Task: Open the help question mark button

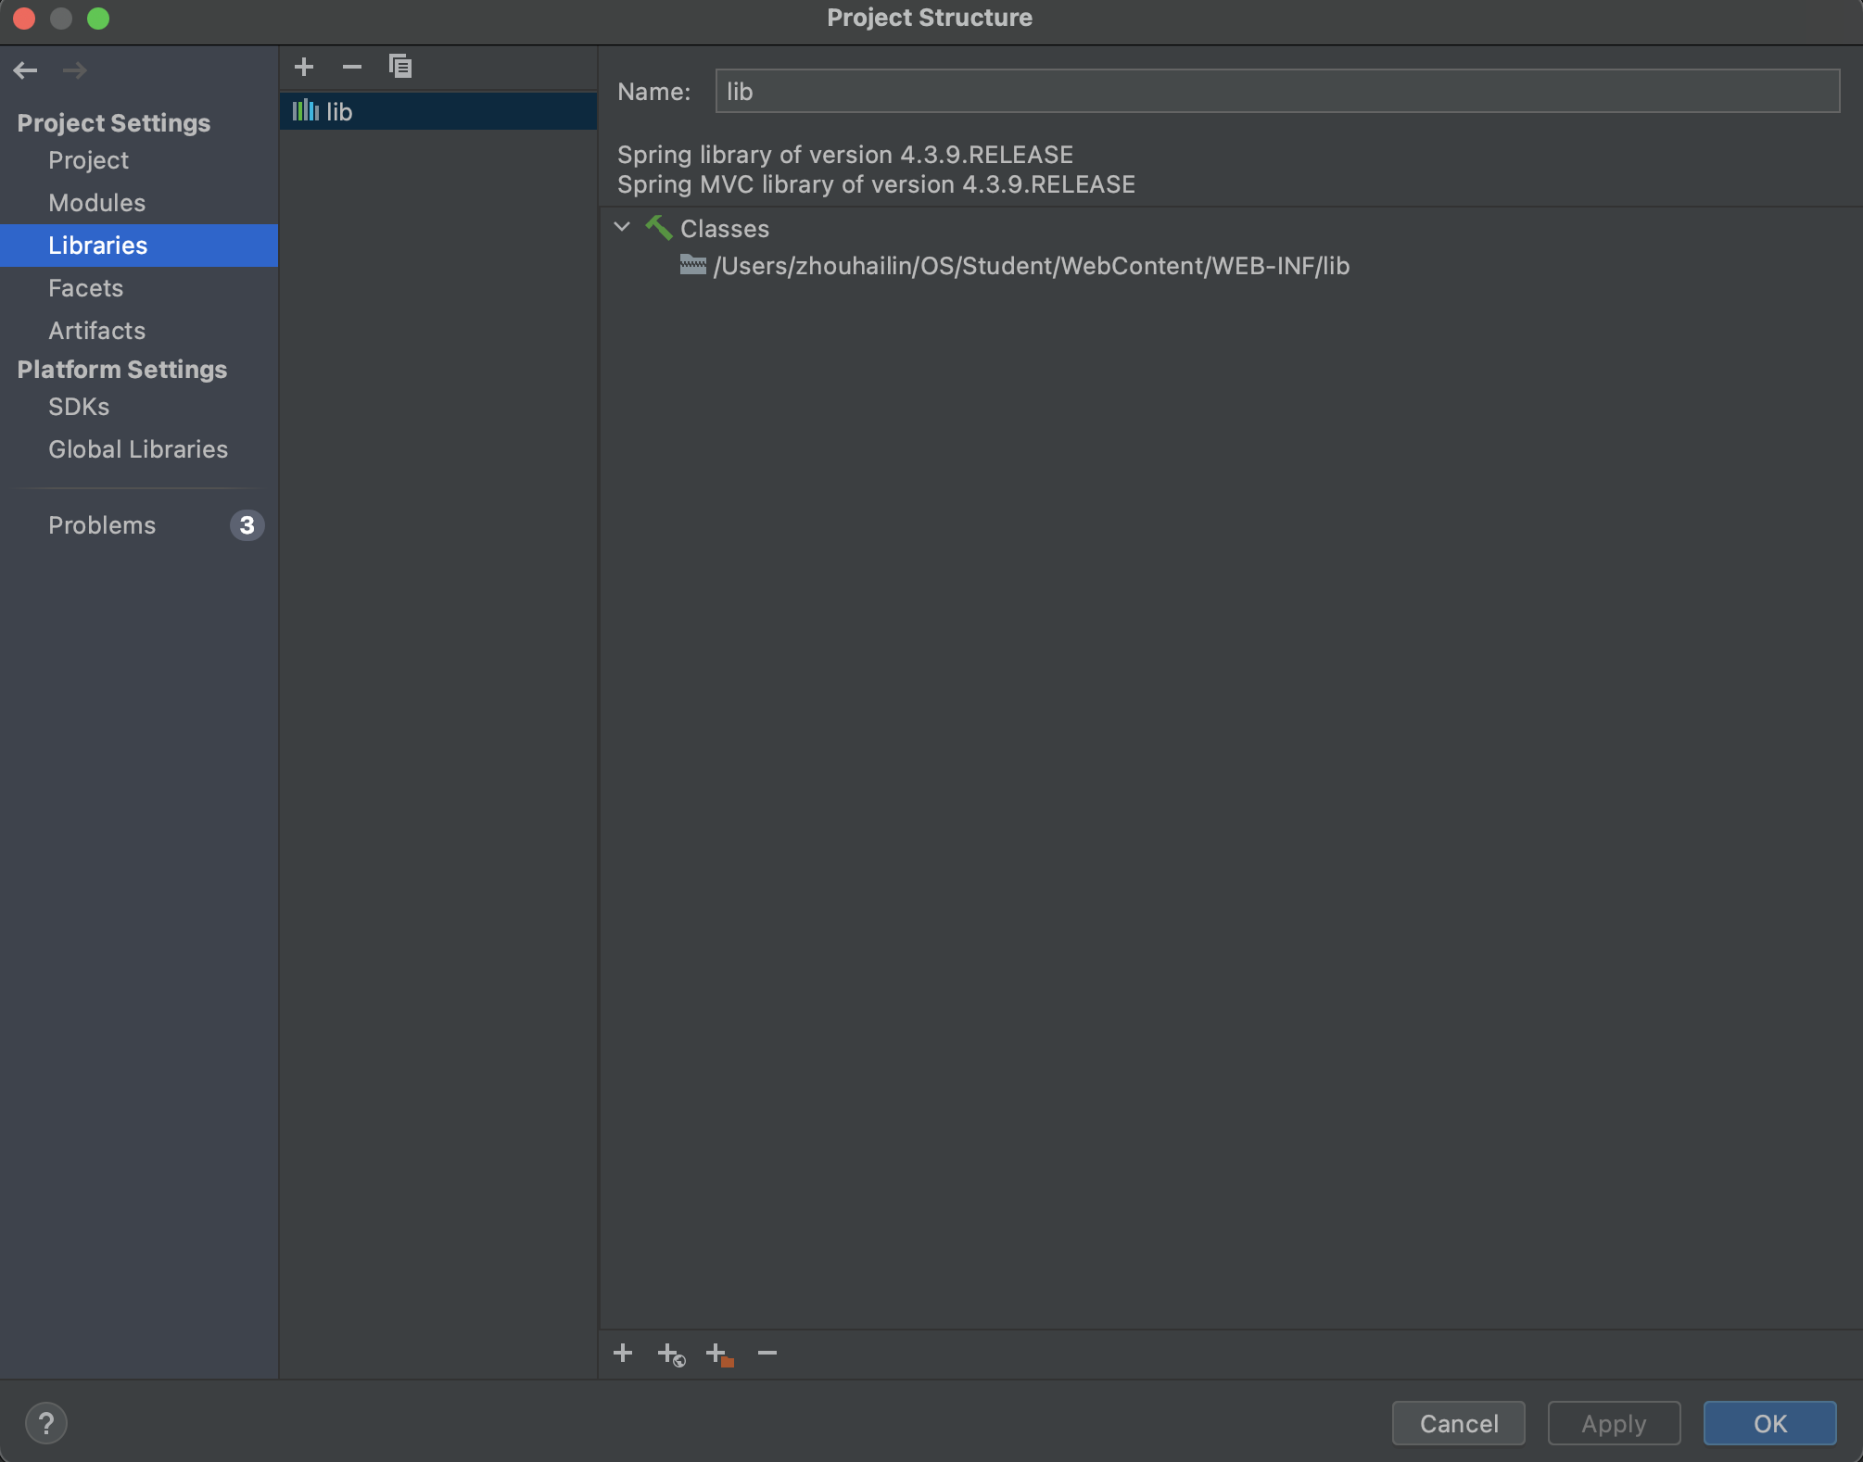Action: (46, 1423)
